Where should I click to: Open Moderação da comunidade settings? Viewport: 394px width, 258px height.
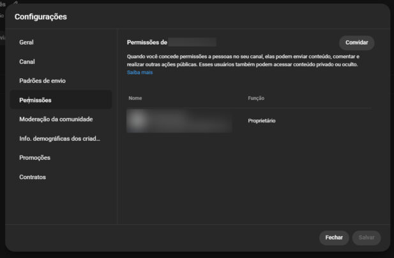coord(56,119)
